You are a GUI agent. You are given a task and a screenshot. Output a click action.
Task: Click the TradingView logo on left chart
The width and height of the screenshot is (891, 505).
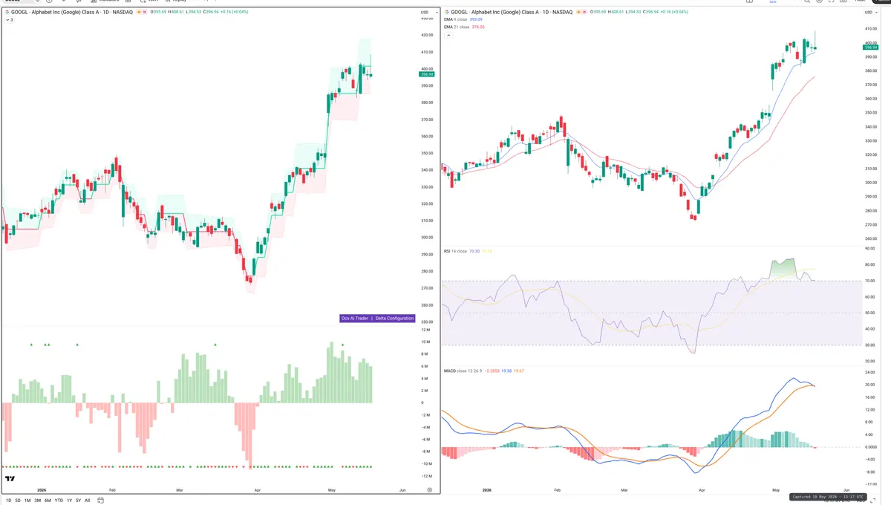[x=10, y=479]
